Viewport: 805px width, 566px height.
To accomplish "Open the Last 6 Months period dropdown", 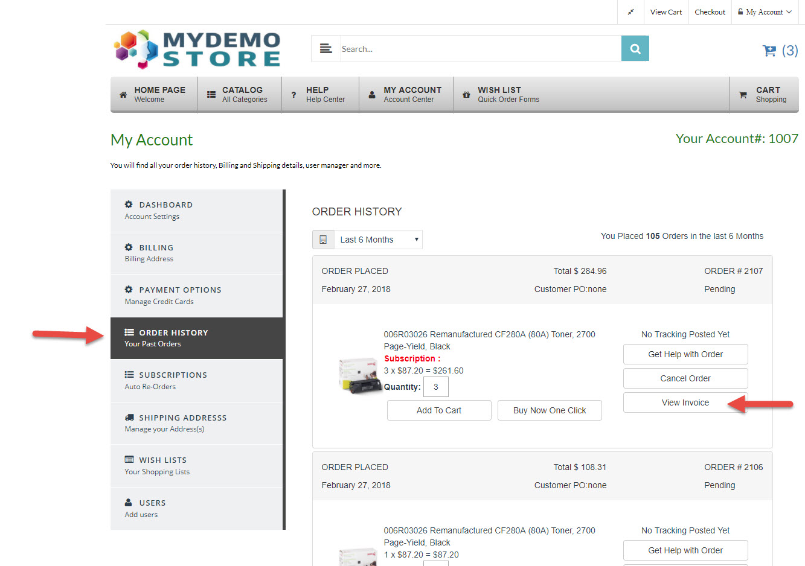I will point(378,240).
